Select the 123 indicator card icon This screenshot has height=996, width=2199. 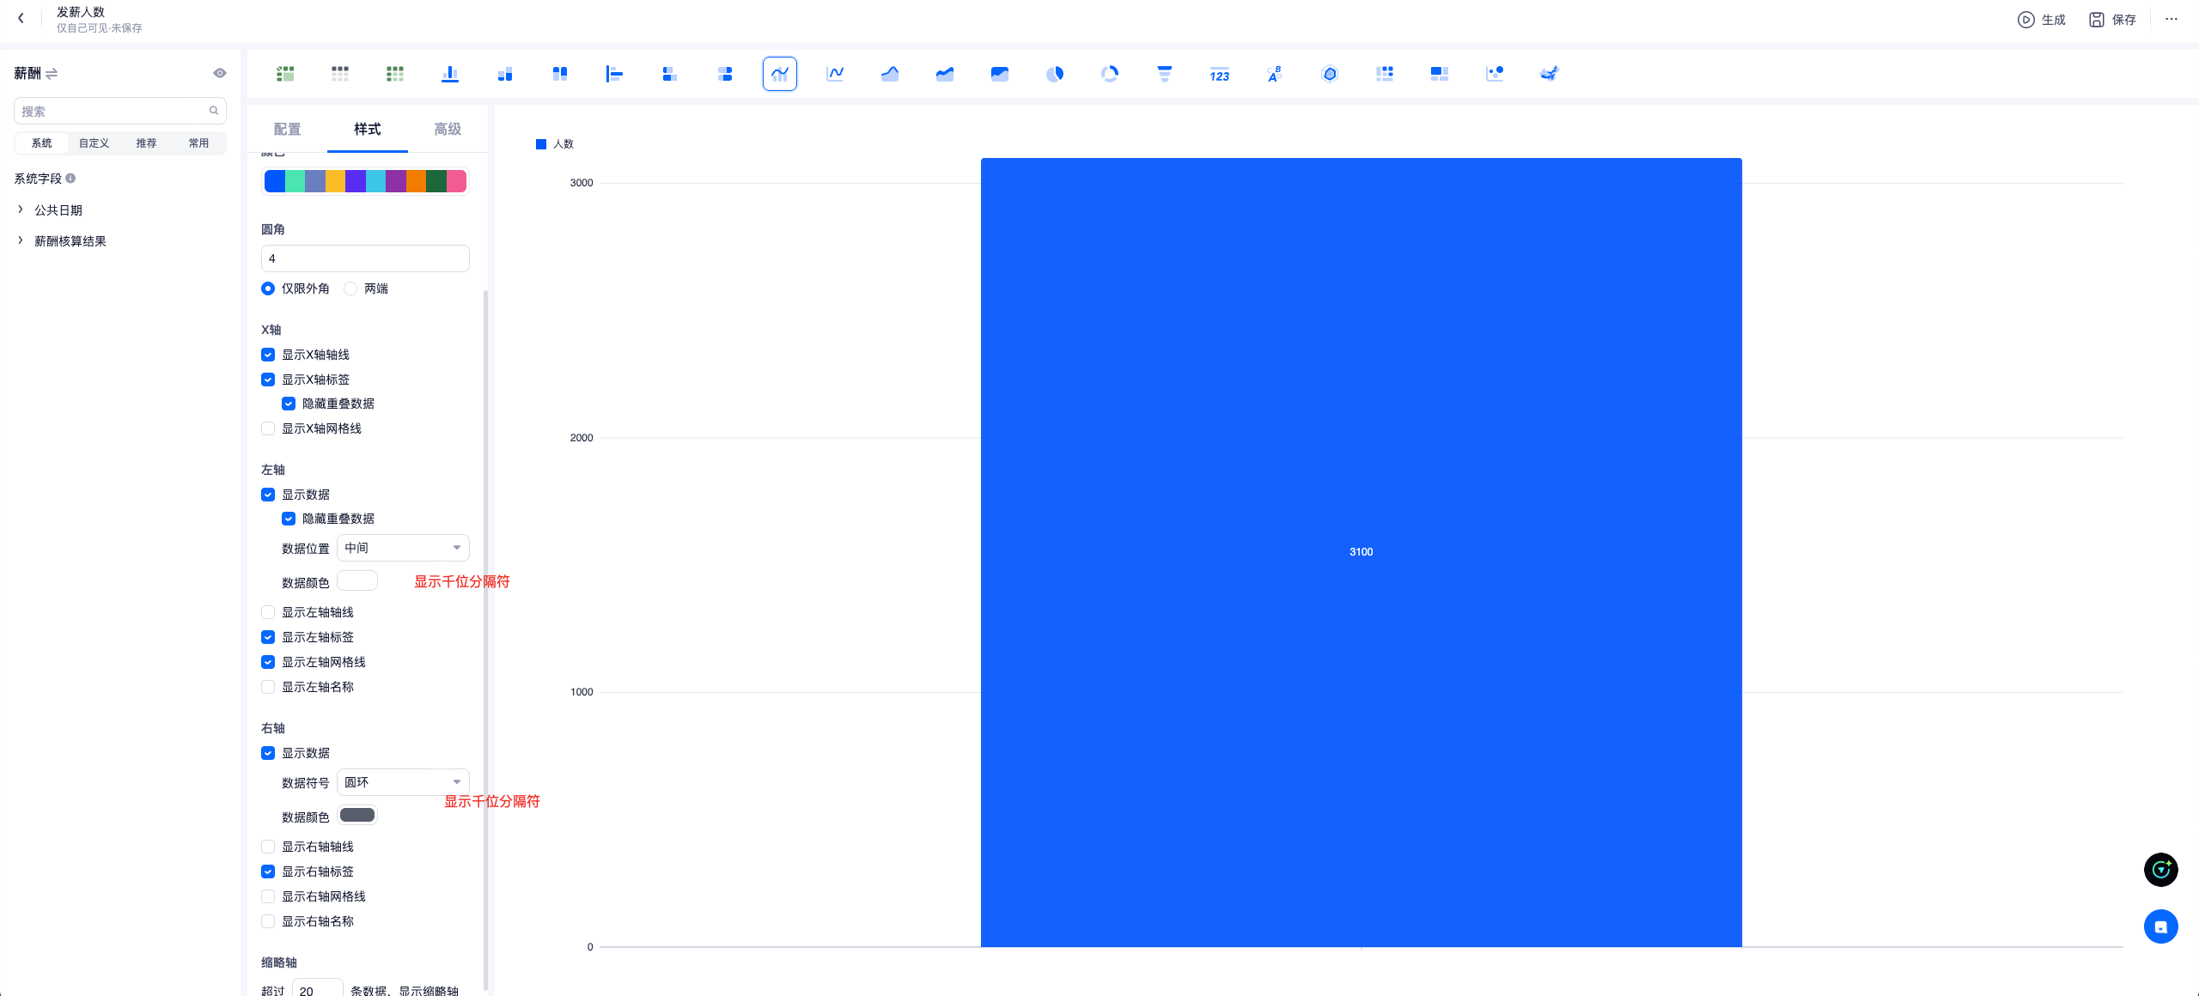coord(1220,74)
